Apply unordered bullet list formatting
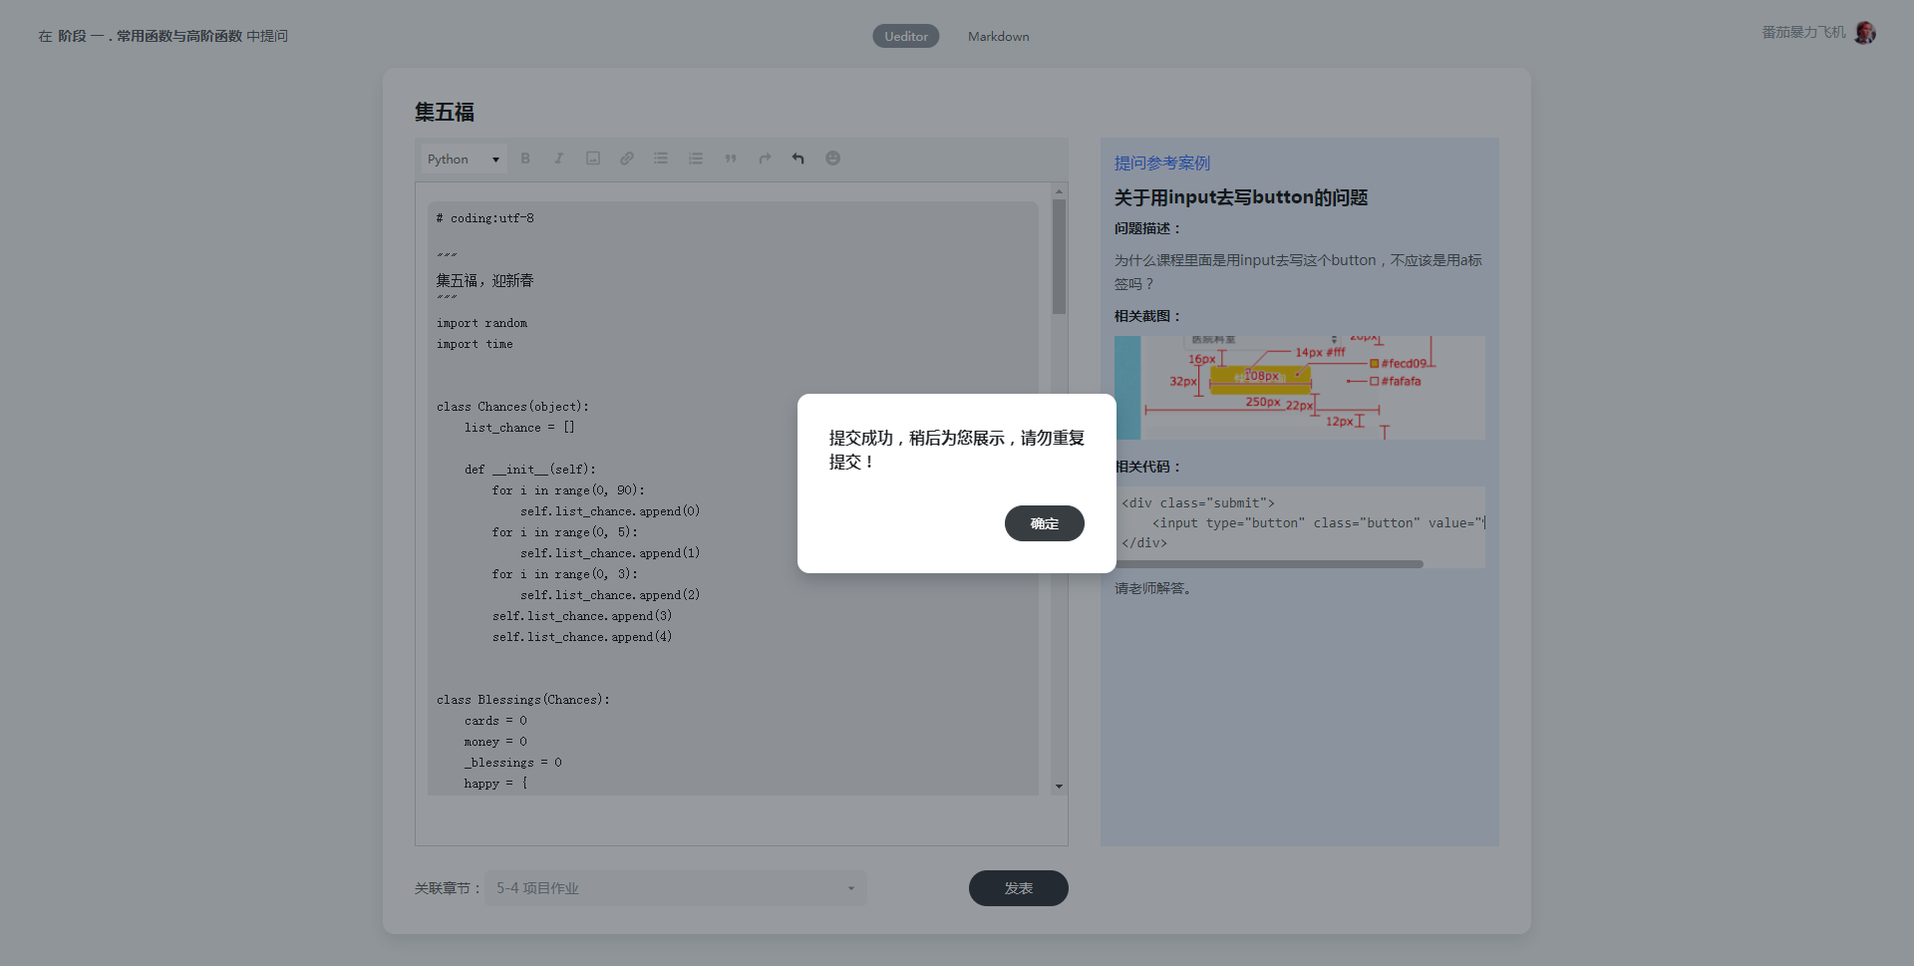Image resolution: width=1914 pixels, height=966 pixels. click(x=661, y=159)
